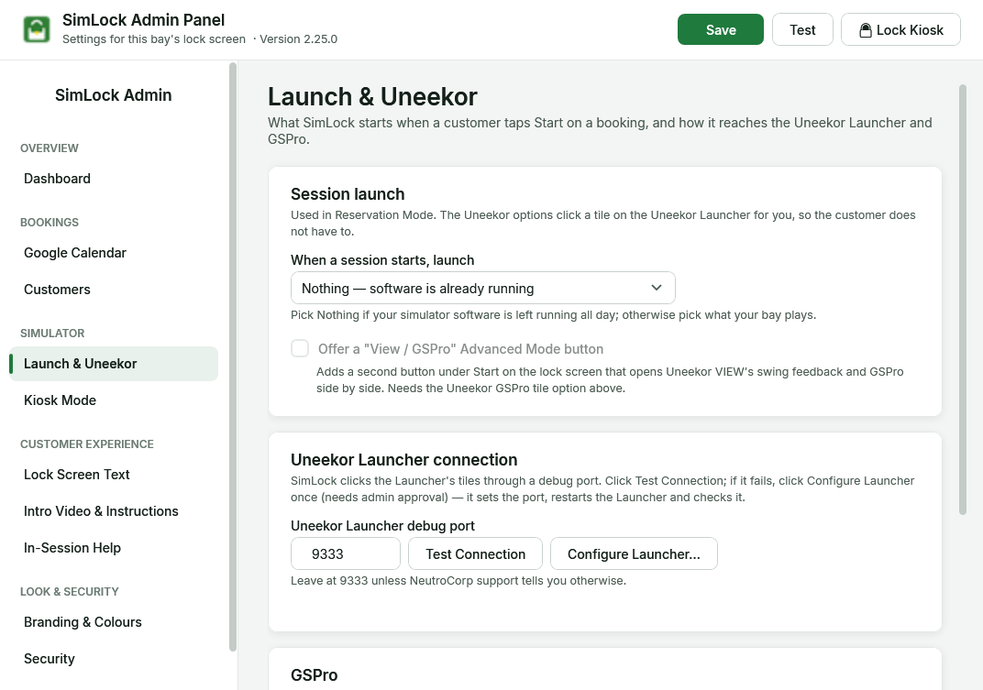Screen dimensions: 983x690
Task: Click the Test button in header
Action: (x=802, y=29)
